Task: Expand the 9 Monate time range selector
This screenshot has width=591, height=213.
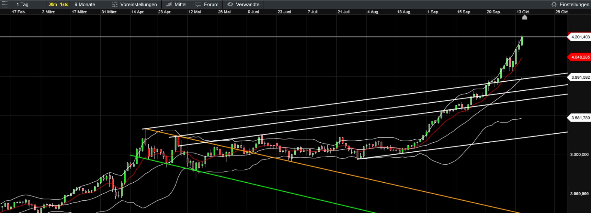Action: [85, 4]
